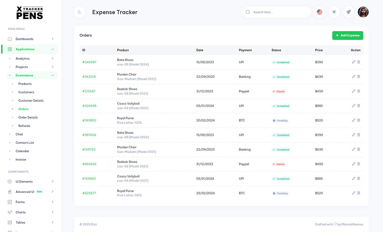Click the Applications grid icon

(x=9, y=49)
